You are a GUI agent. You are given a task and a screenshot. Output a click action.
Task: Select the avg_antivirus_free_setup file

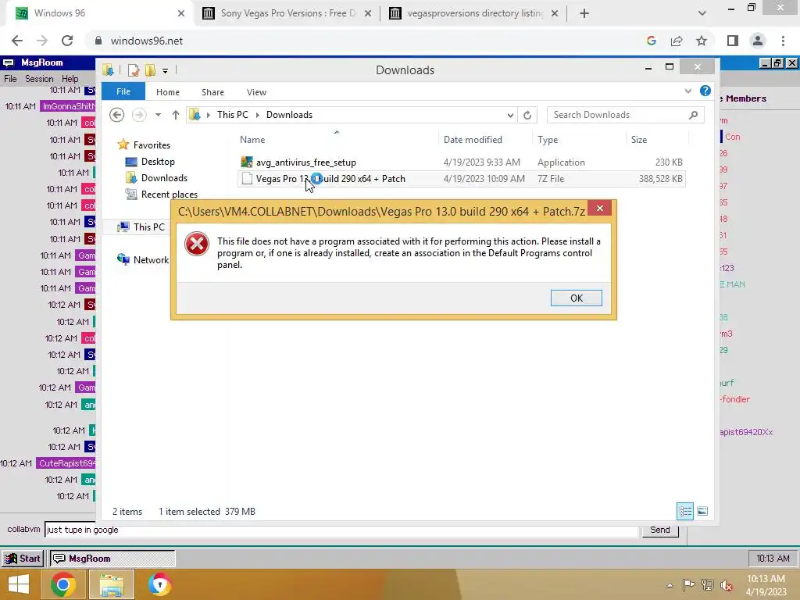pos(461,162)
